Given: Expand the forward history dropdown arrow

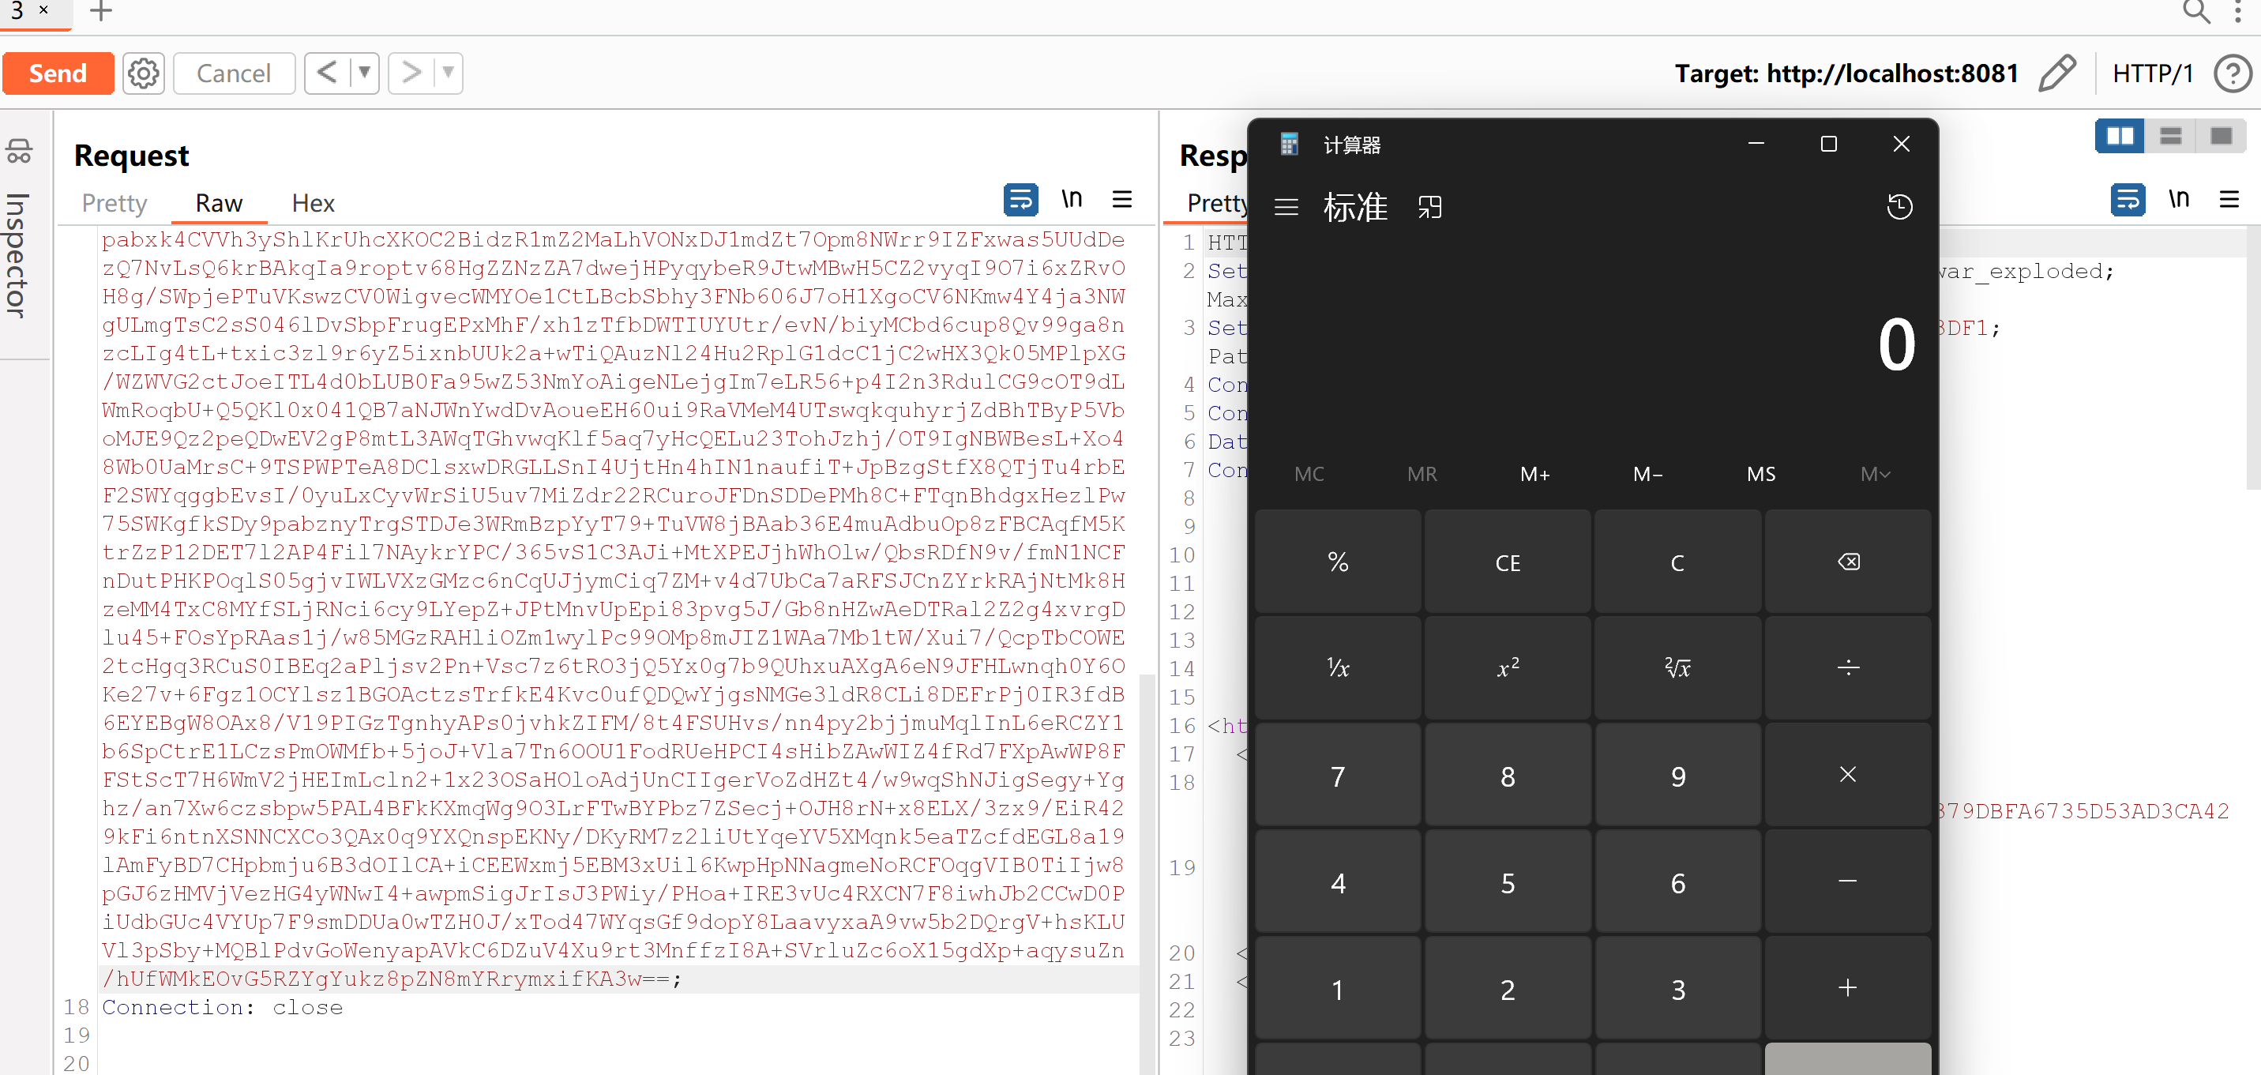Looking at the screenshot, I should [x=448, y=73].
